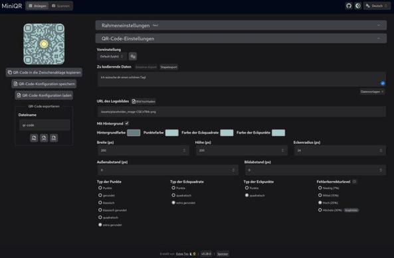Select Hoch (25%) error correction
The image size is (394, 258).
(320, 202)
